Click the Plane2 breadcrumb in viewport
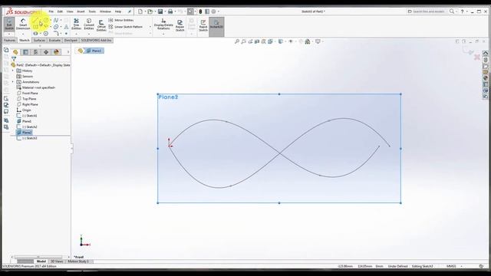This screenshot has width=491, height=276. [x=94, y=51]
